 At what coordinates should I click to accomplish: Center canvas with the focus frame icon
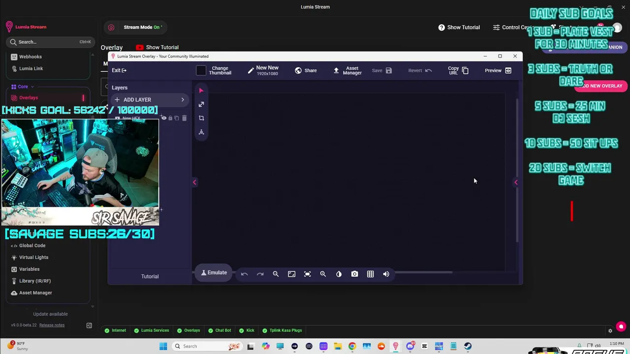pyautogui.click(x=307, y=274)
